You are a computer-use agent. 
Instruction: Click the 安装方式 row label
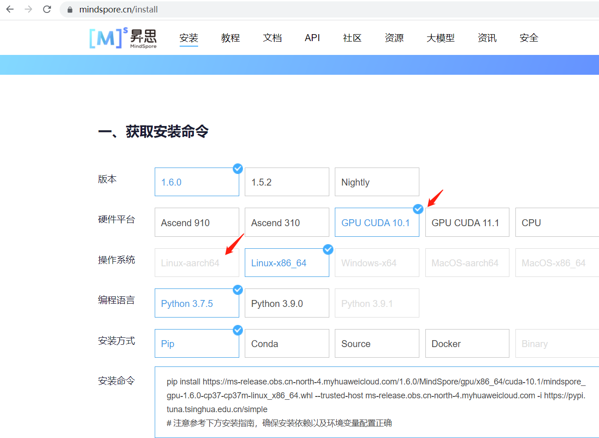tap(116, 341)
